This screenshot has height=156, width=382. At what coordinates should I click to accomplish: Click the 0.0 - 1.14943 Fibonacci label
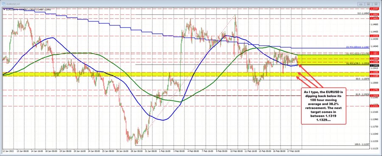pos(363,14)
